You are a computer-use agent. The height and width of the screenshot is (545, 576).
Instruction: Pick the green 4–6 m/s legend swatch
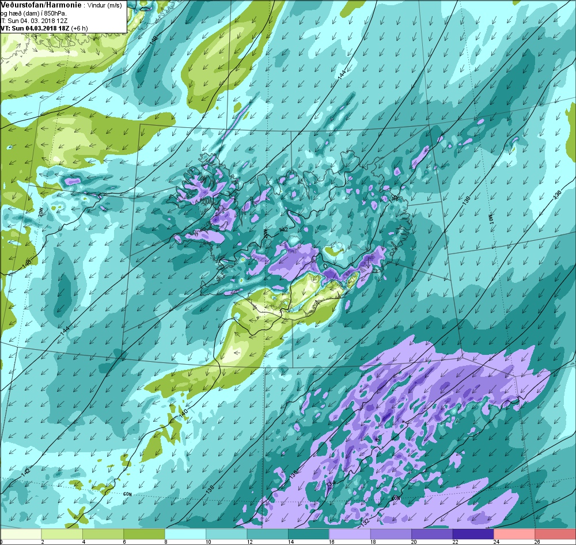click(103, 533)
